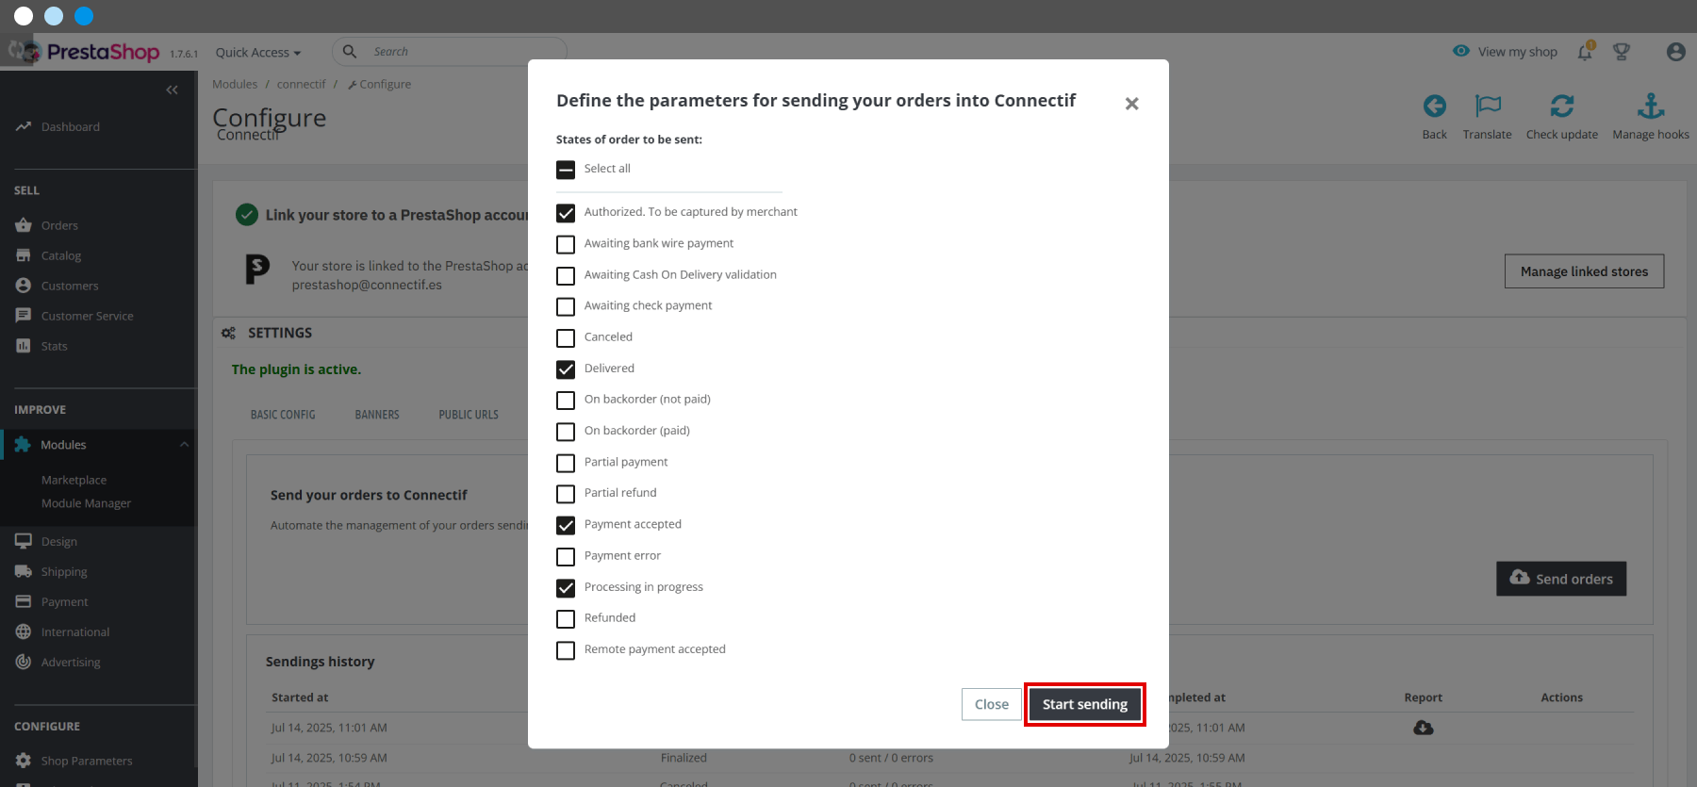Click the Check update refresh icon

pos(1562,106)
